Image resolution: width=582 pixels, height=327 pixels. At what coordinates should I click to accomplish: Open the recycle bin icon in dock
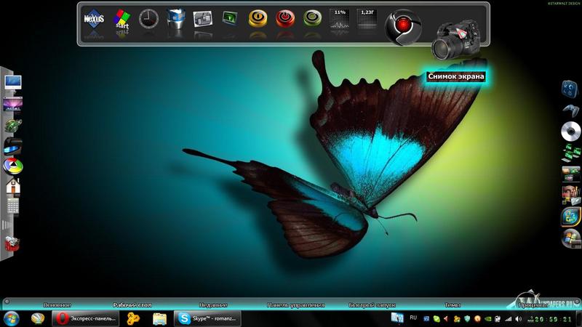point(175,18)
